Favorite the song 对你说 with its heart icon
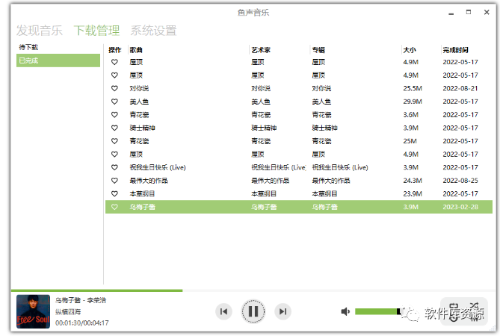The height and width of the screenshot is (336, 500). coord(114,88)
